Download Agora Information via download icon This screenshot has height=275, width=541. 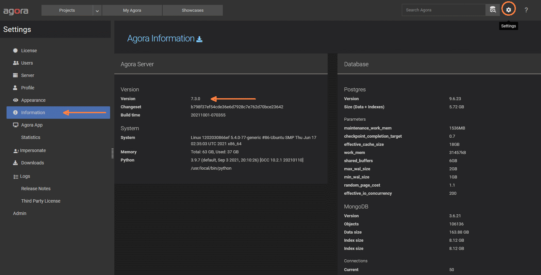tap(199, 39)
